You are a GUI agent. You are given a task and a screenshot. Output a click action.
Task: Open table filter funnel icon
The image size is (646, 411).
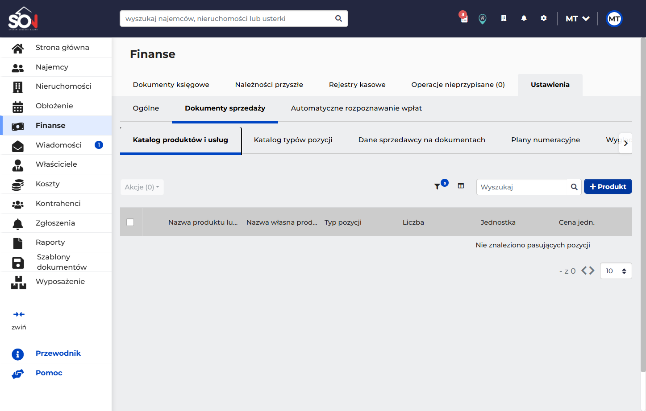(438, 186)
